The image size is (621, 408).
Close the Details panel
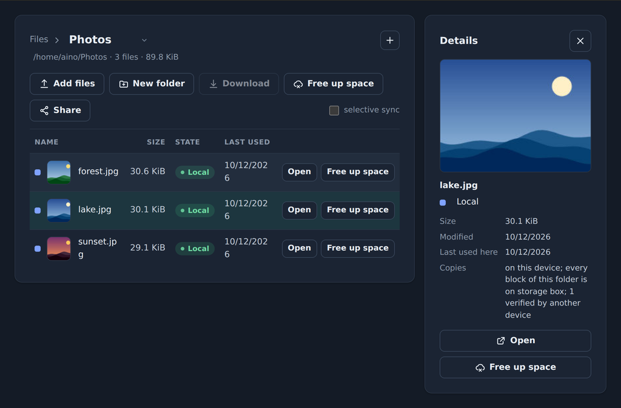[x=580, y=41]
